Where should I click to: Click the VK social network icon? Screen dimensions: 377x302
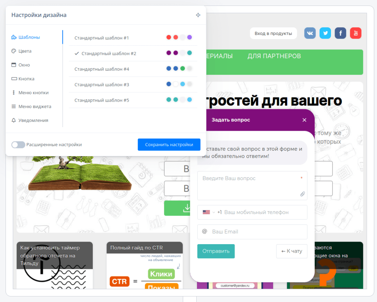[310, 33]
